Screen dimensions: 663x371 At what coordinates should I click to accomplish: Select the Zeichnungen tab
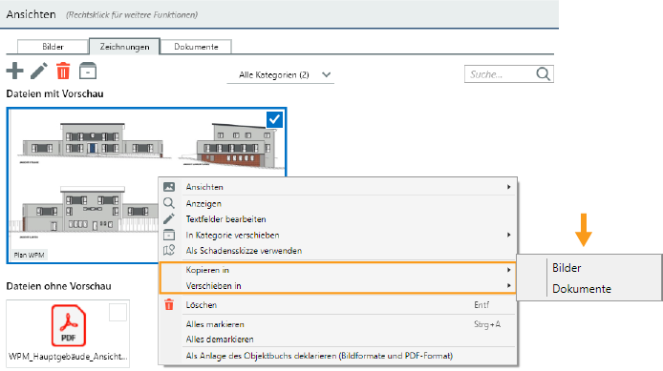[125, 47]
